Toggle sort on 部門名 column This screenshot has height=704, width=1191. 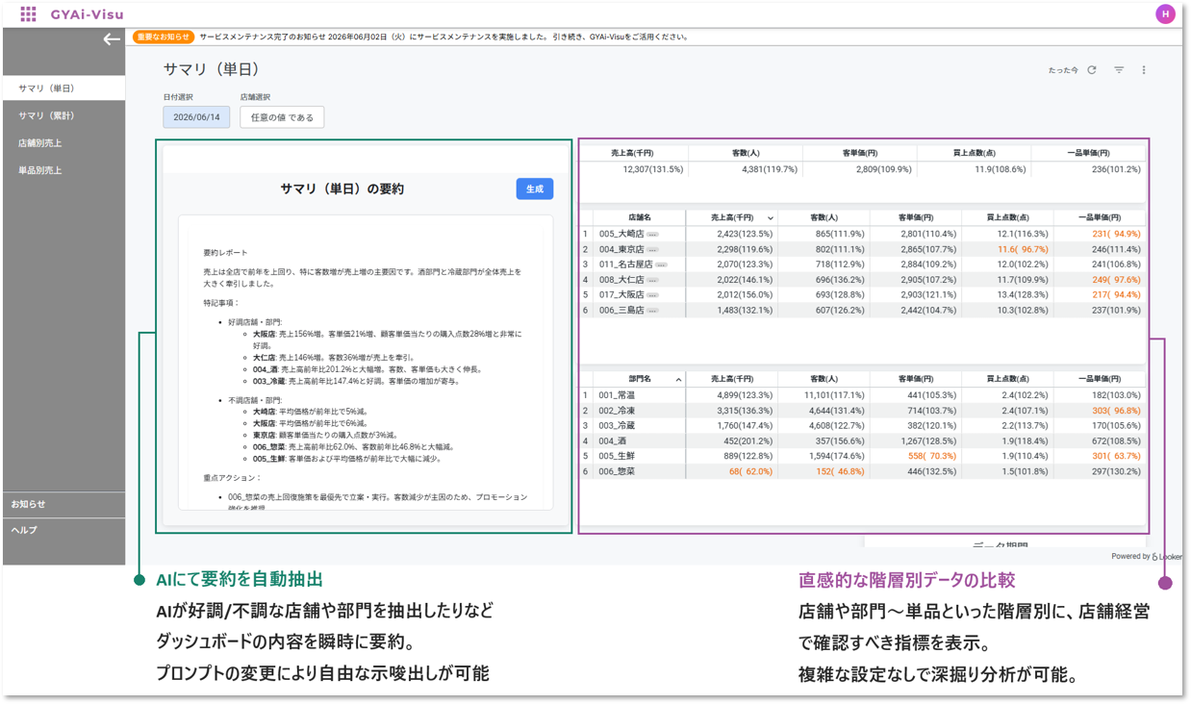pos(678,380)
